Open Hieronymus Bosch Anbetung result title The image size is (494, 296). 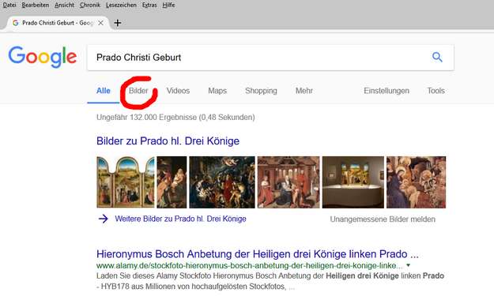click(258, 254)
